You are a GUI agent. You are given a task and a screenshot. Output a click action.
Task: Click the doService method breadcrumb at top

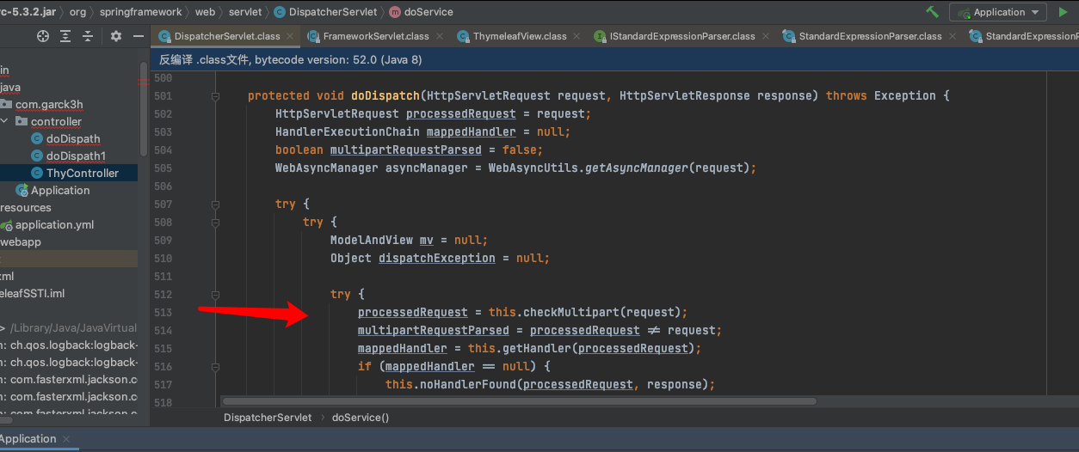coord(429,12)
